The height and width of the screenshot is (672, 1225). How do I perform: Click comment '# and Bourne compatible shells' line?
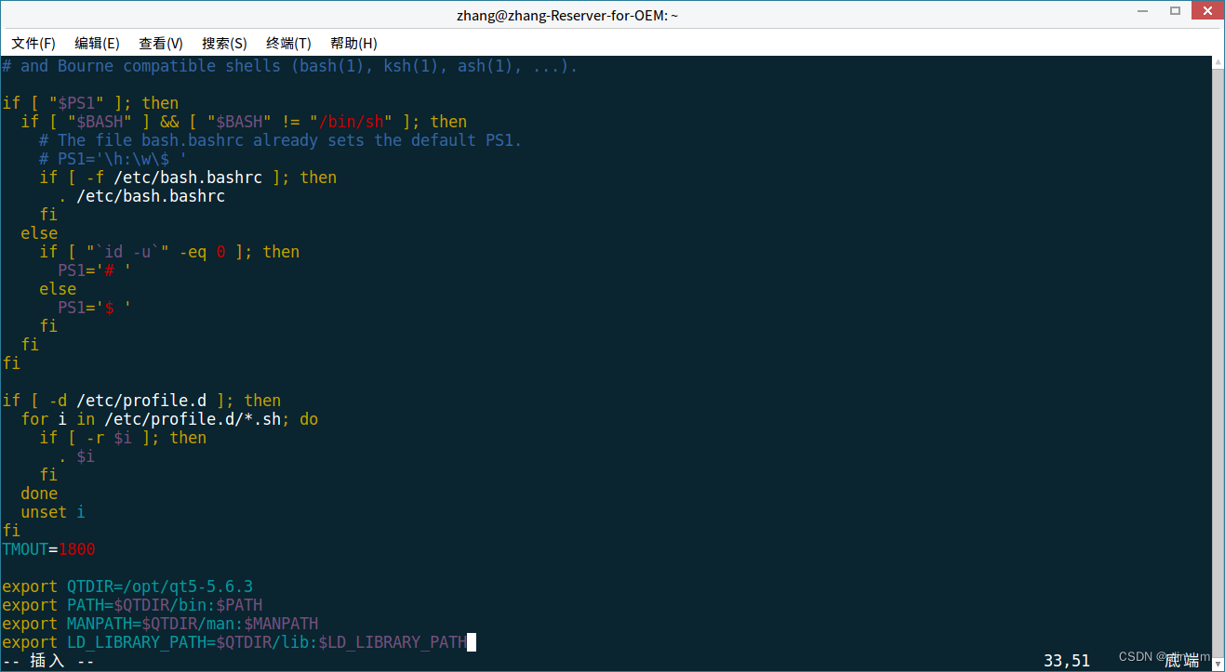tap(290, 66)
